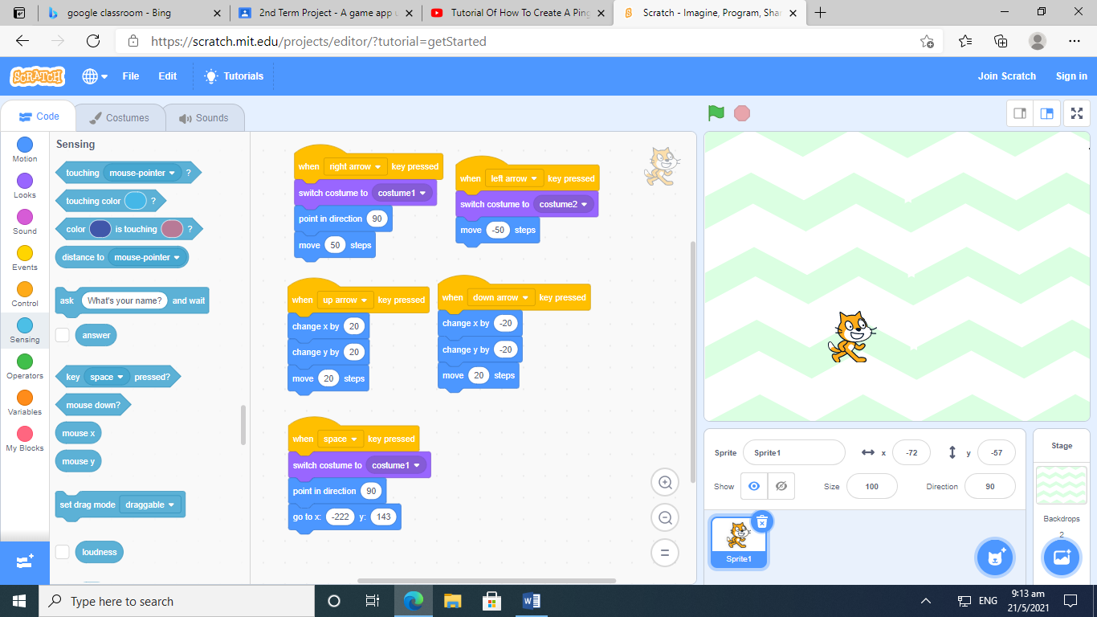The width and height of the screenshot is (1097, 617).
Task: Open the add extension button
Action: (24, 562)
